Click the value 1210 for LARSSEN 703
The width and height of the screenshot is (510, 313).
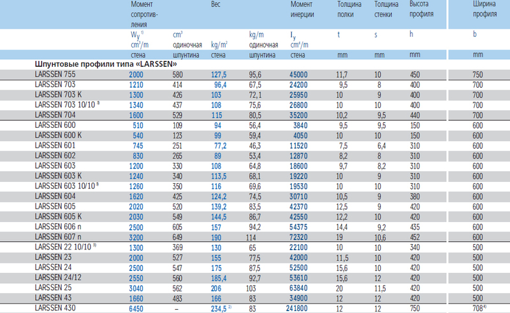136,85
